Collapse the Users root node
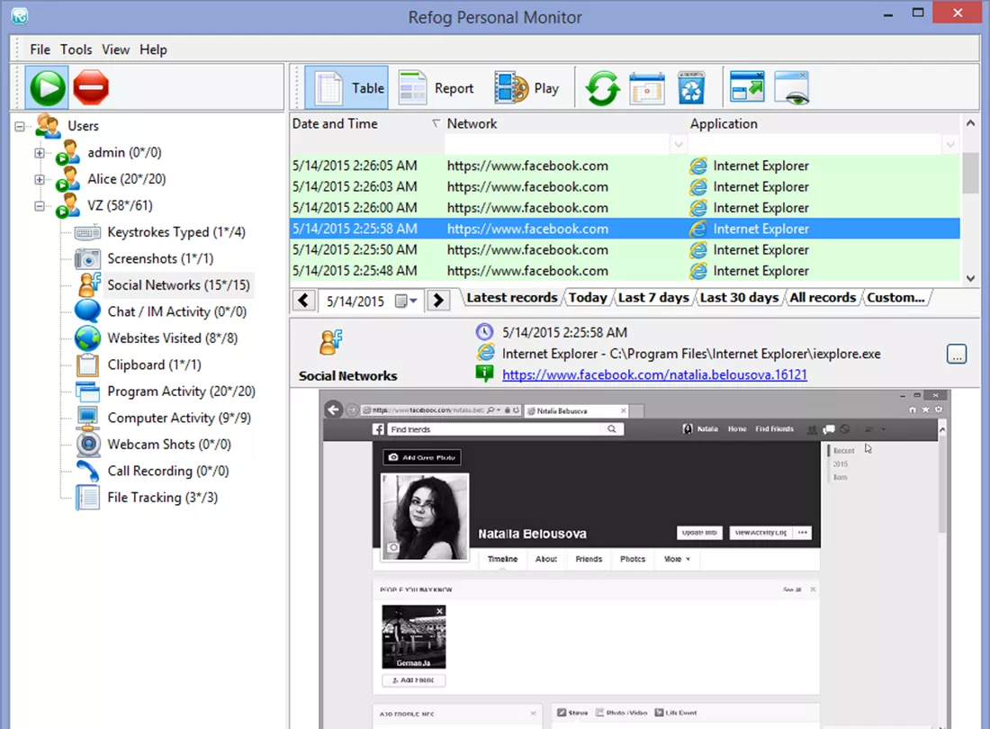This screenshot has height=729, width=990. [20, 126]
